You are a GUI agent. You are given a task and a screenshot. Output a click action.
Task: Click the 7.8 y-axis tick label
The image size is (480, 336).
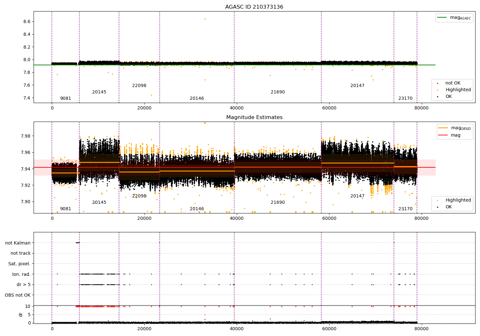click(27, 72)
